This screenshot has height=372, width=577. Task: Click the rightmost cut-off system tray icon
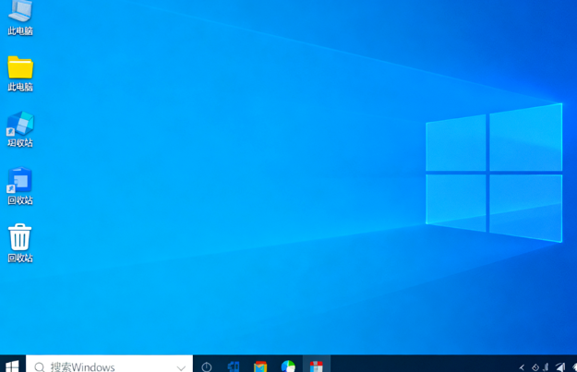pyautogui.click(x=574, y=366)
